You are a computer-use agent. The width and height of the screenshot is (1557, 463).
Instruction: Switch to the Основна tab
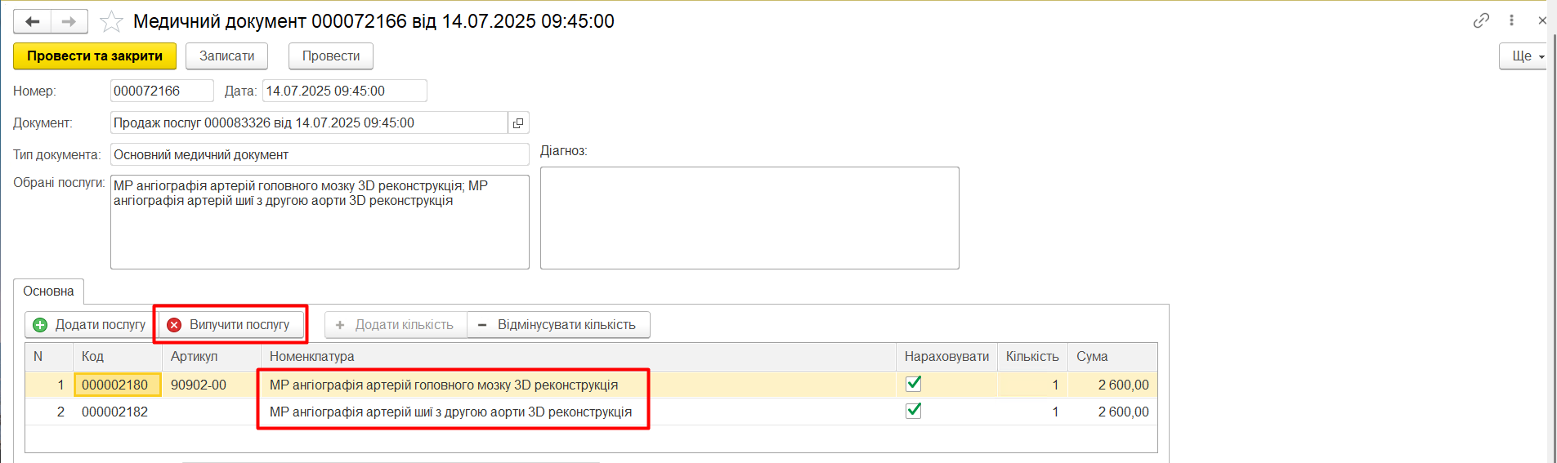click(48, 292)
